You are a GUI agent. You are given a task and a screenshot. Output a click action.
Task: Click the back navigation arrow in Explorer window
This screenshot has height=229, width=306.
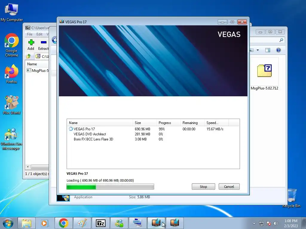pyautogui.click(x=55, y=40)
